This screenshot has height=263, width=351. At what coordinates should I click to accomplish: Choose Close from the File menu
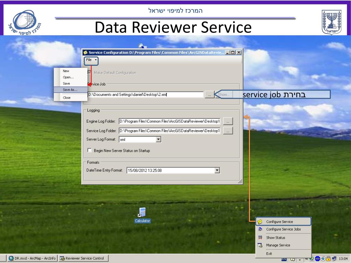coord(70,98)
